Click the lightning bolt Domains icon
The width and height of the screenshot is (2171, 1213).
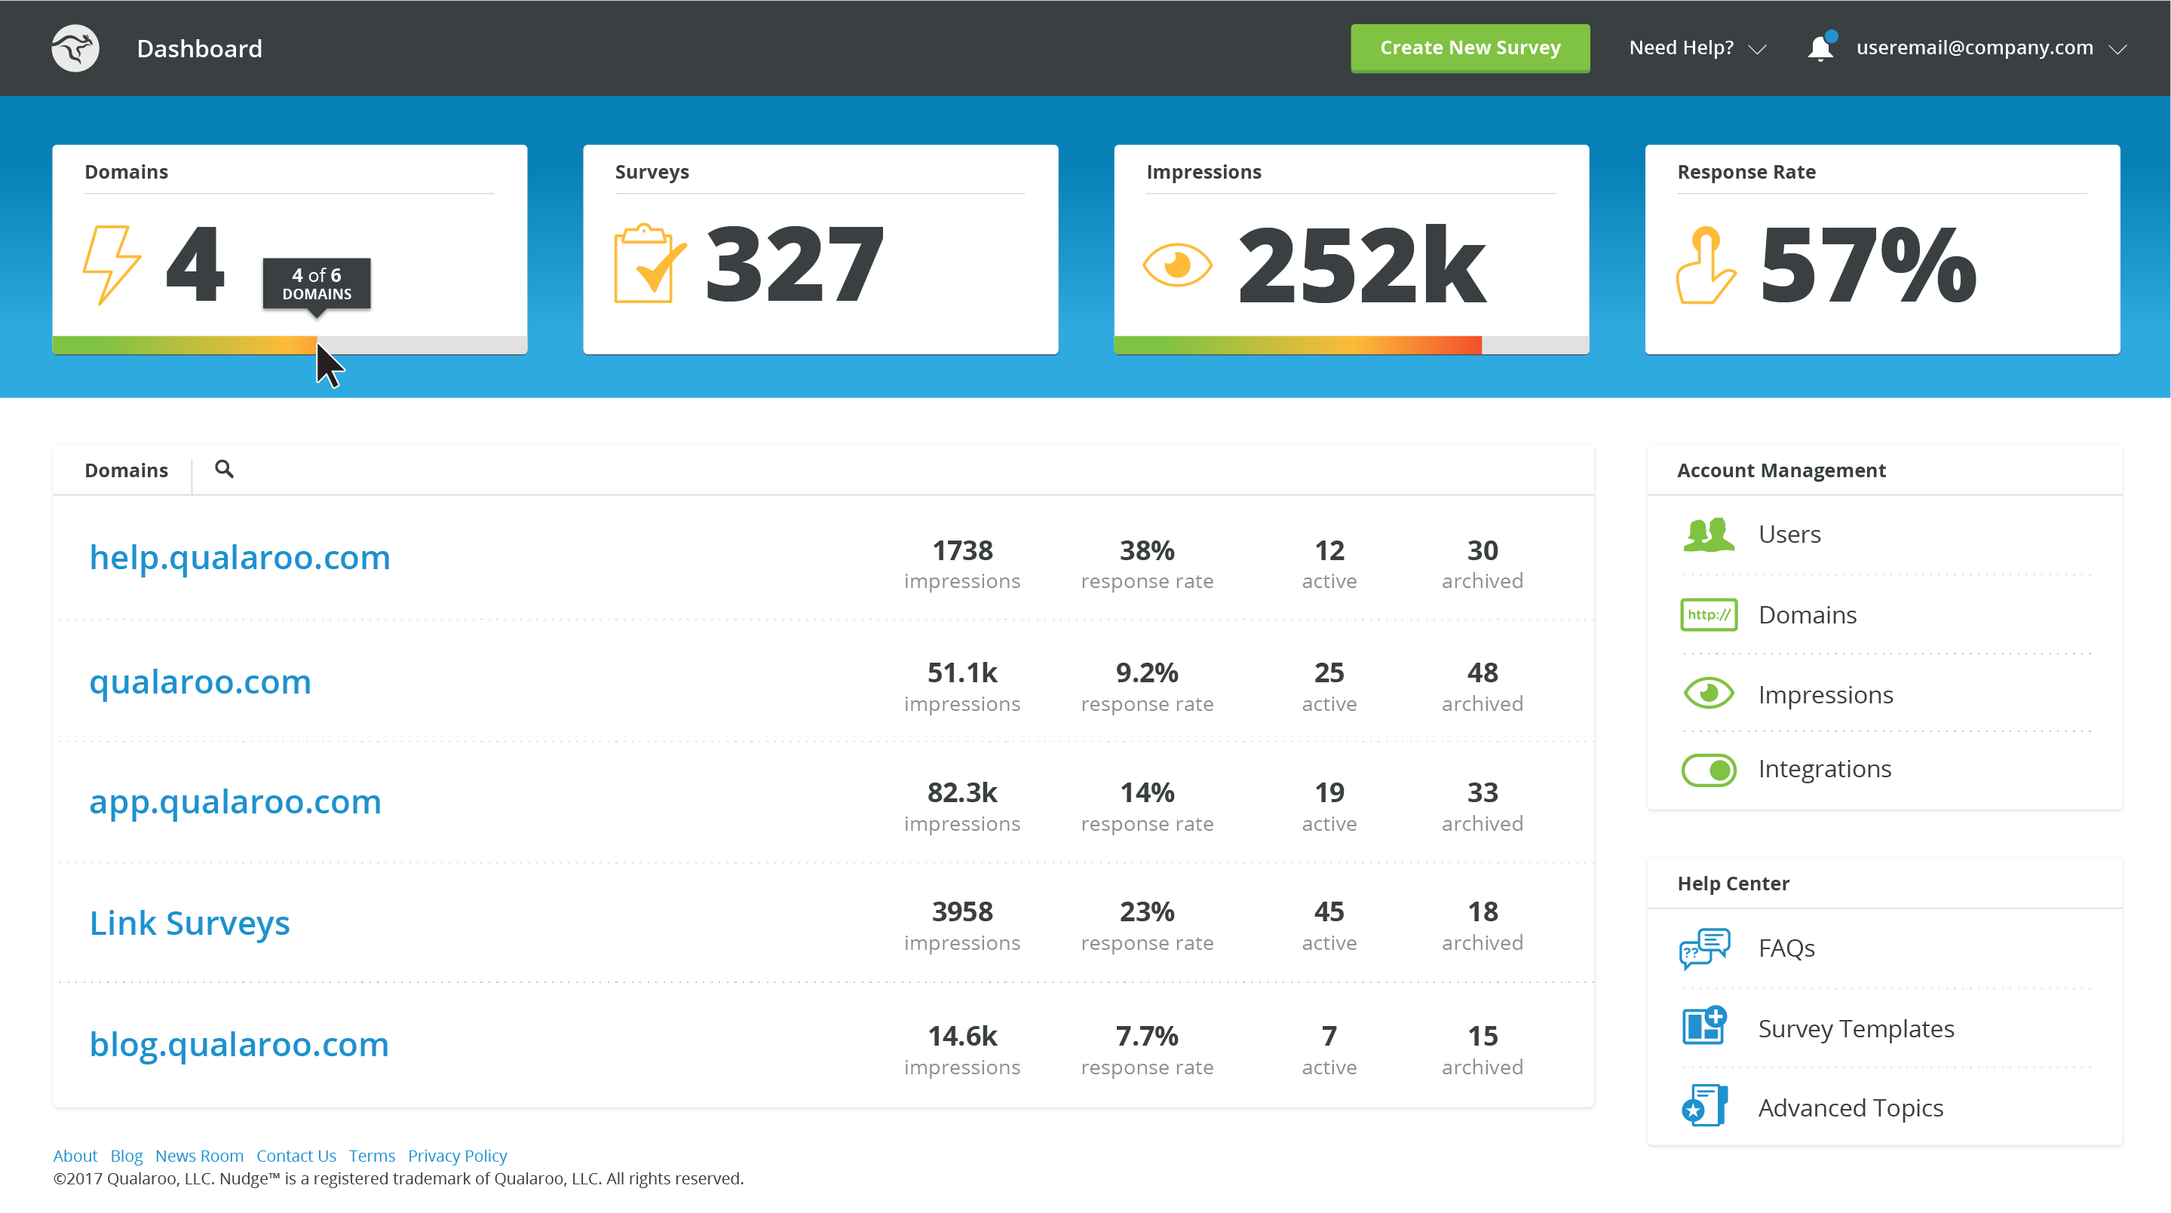click(x=112, y=265)
